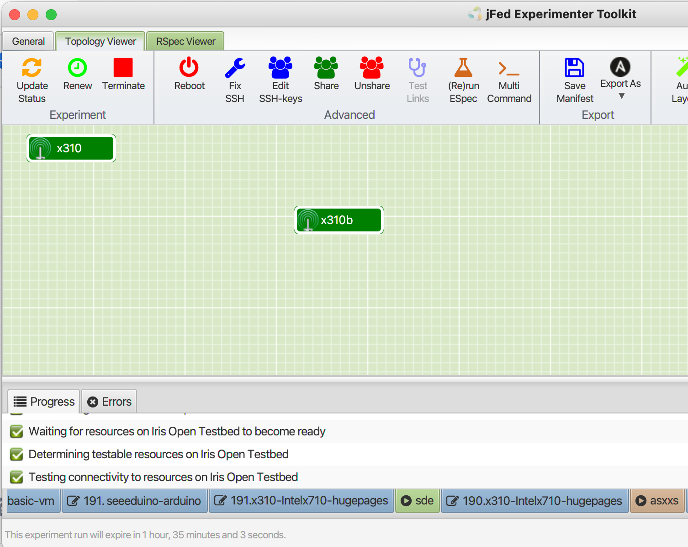The height and width of the screenshot is (547, 688).
Task: Save Manifest using the floppy disk icon
Action: 574,68
